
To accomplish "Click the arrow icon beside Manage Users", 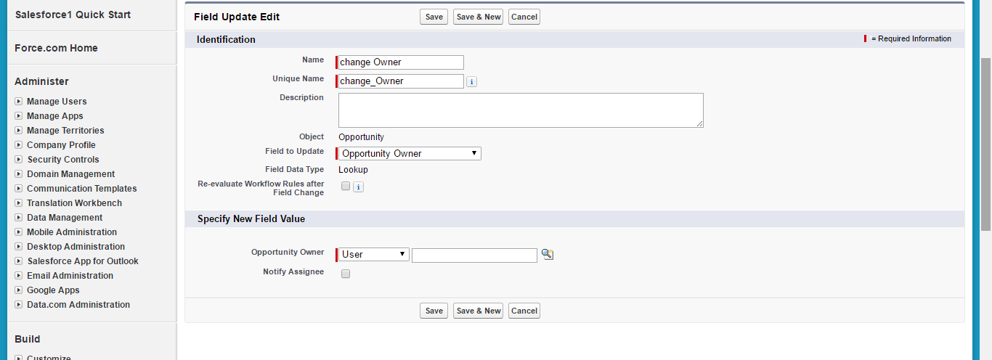I will coord(19,102).
